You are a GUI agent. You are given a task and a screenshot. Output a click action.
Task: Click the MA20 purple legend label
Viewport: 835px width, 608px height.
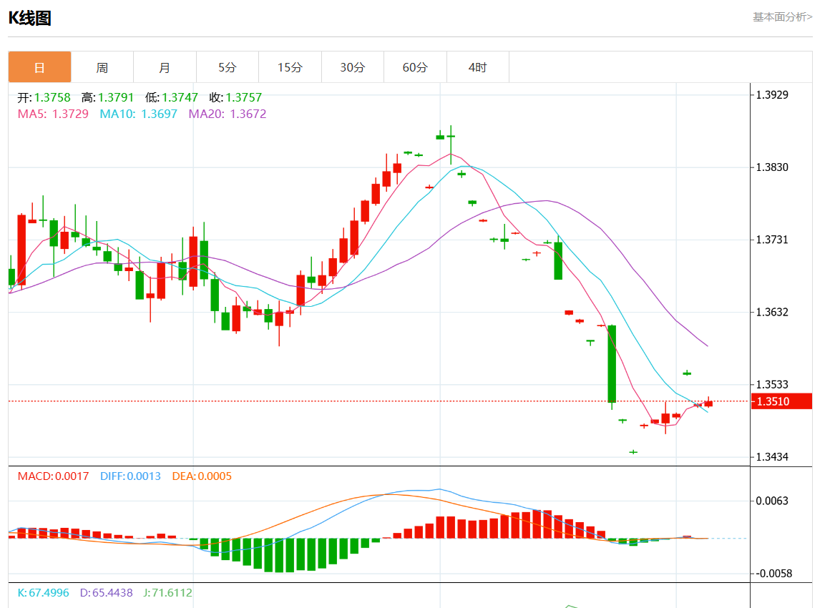pyautogui.click(x=227, y=114)
